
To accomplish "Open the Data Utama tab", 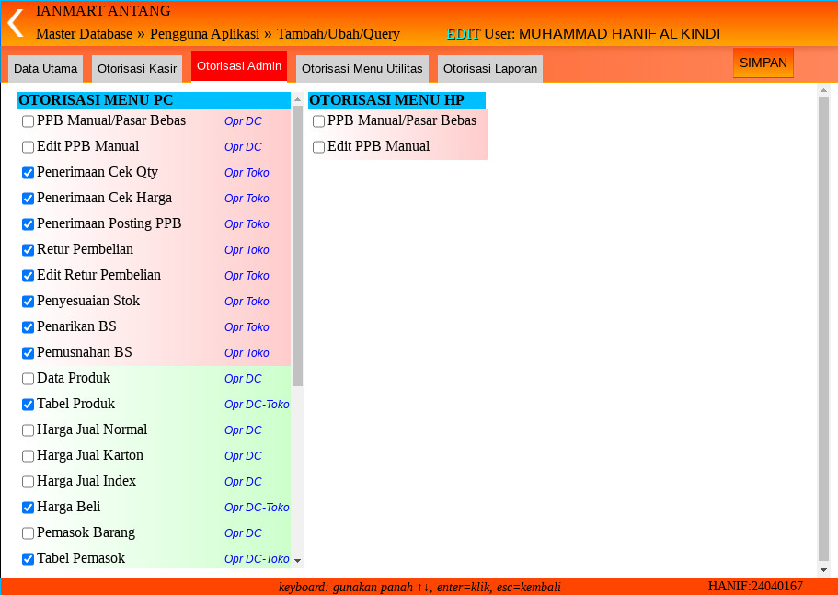I will [x=45, y=69].
